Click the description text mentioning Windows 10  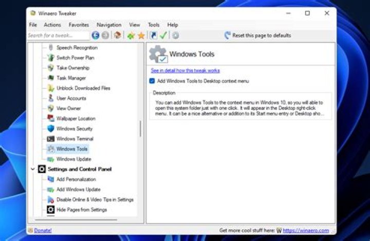[239, 108]
